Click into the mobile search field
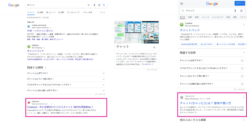This screenshot has height=126, width=247. coord(209,11)
